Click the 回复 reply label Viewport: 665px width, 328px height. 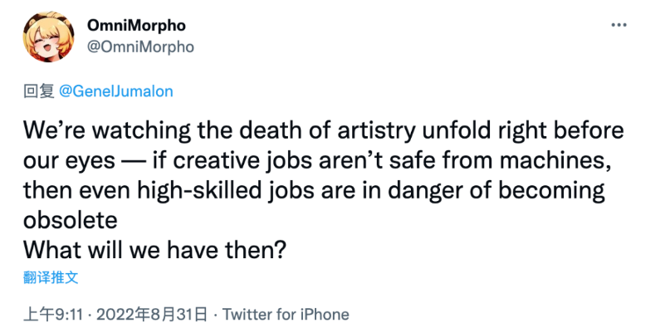point(38,91)
